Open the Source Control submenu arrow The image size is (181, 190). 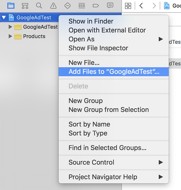click(x=161, y=162)
